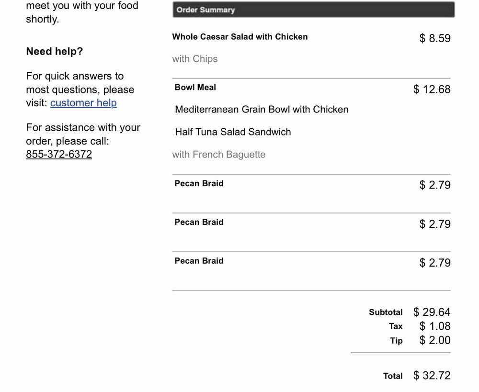479x392 pixels.
Task: Click the "with French Baguette" side text
Action: coord(219,155)
